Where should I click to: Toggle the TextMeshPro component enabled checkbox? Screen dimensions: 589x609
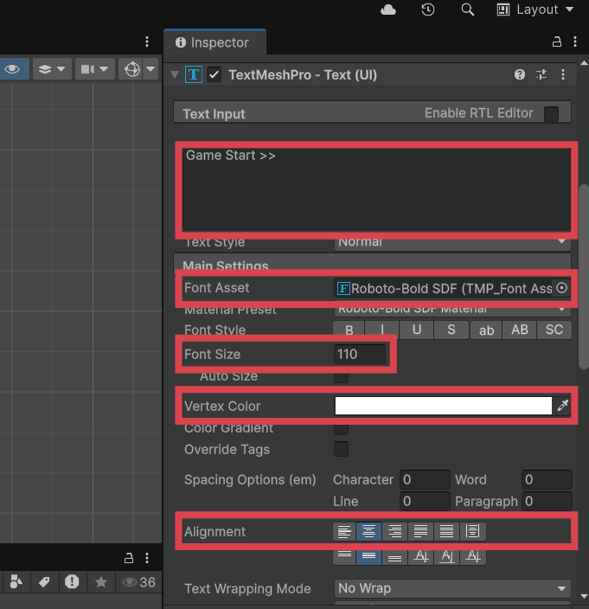click(x=214, y=75)
